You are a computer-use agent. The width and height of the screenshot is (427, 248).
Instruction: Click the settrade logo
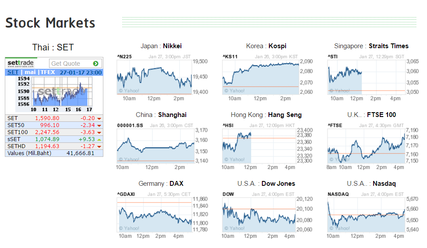tap(21, 64)
